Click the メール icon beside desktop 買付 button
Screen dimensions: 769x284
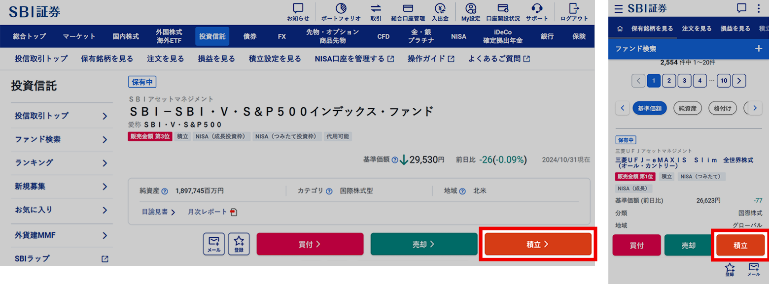213,244
